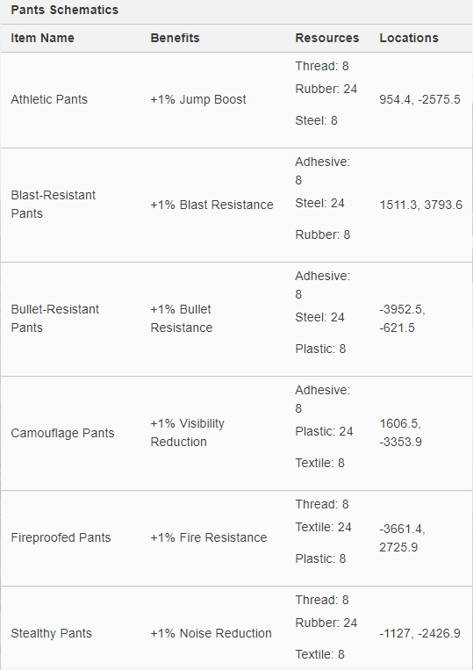Click the Blast-Resistant Pants item name

pyautogui.click(x=54, y=205)
